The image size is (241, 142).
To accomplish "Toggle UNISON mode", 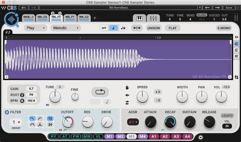I will (x=154, y=28).
